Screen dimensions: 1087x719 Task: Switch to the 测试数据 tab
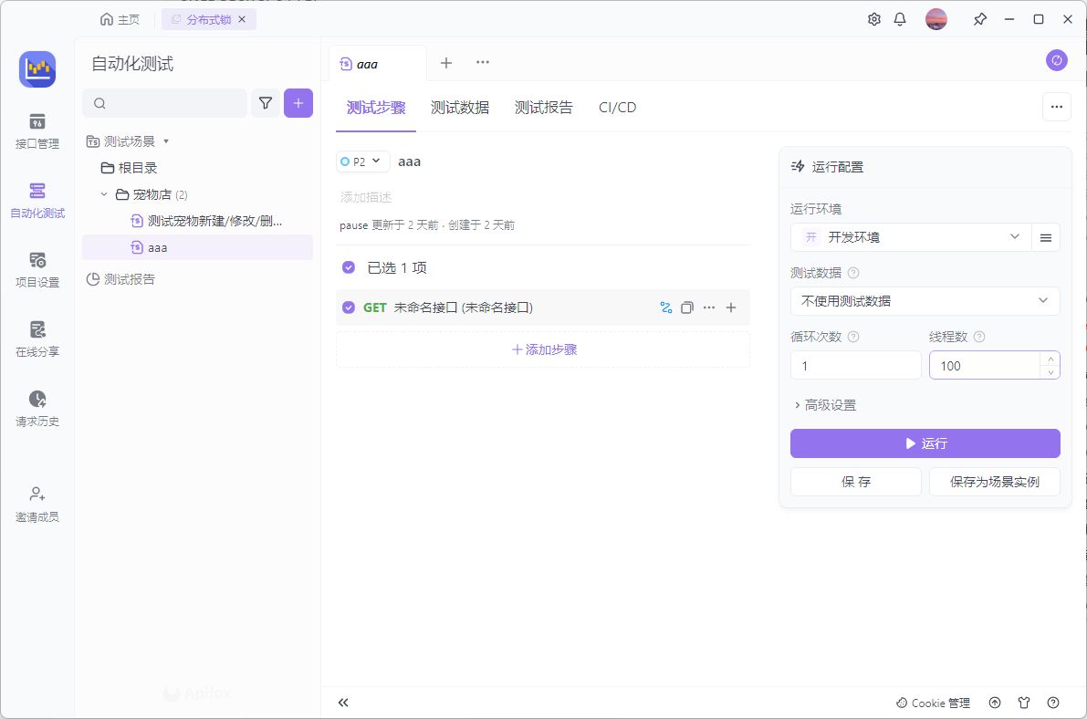460,108
